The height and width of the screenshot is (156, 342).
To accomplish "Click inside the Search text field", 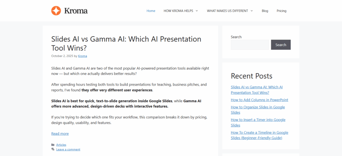I will [x=249, y=45].
